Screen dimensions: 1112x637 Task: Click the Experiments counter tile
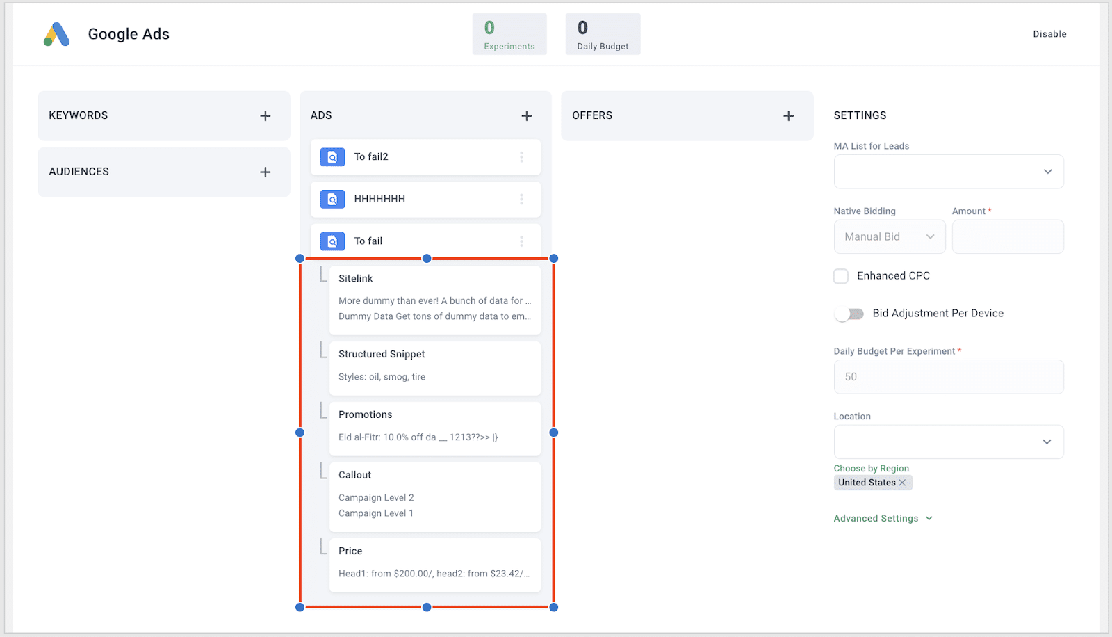tap(509, 34)
